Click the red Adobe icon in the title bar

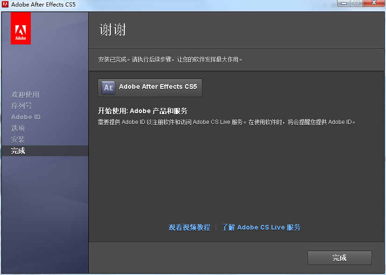[5, 5]
